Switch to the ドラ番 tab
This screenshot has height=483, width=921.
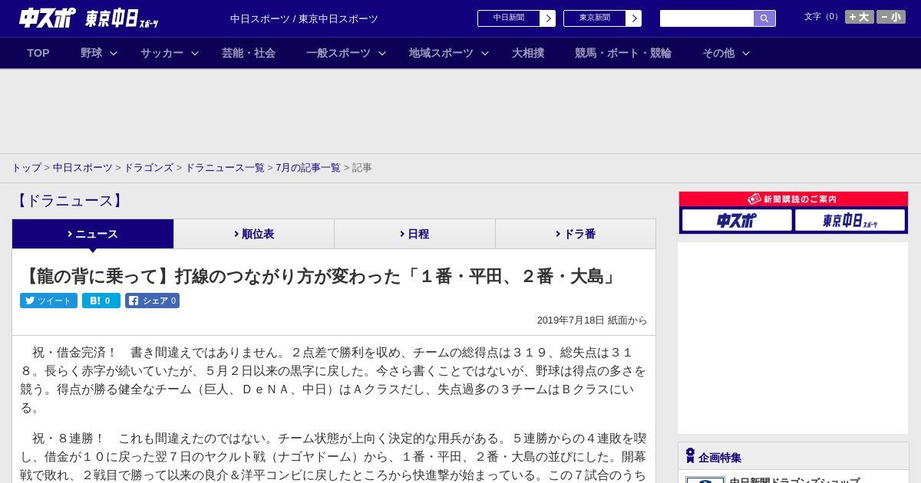[x=576, y=234]
